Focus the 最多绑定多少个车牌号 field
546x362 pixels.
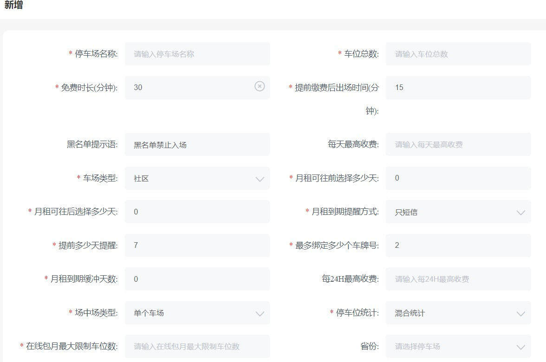click(458, 246)
